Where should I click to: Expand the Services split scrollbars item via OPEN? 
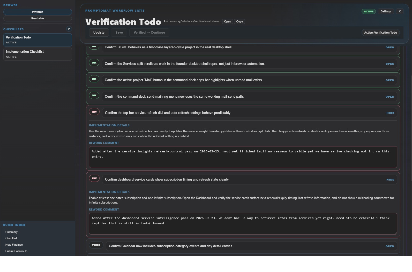pyautogui.click(x=390, y=64)
